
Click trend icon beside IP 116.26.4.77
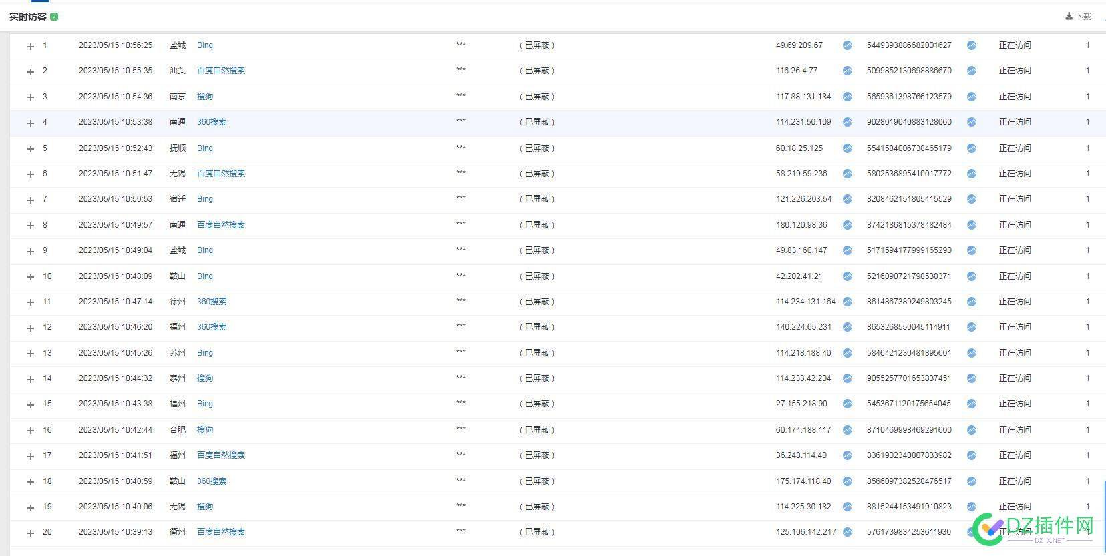(847, 71)
